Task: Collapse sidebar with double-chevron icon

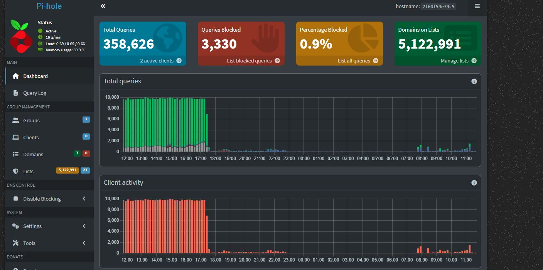Action: coord(103,6)
